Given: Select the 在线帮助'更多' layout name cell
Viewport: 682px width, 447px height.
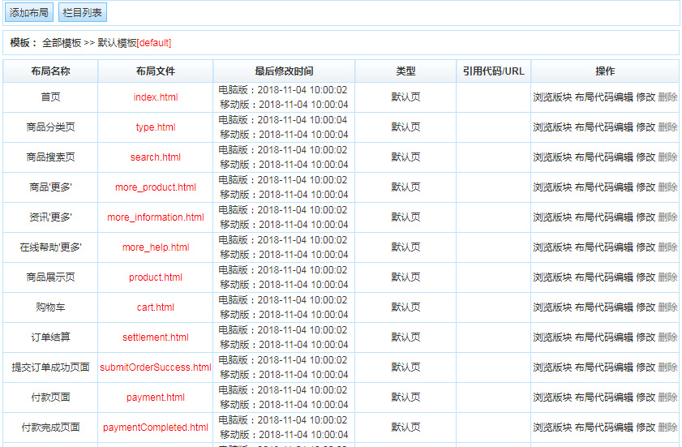Looking at the screenshot, I should pyautogui.click(x=50, y=247).
